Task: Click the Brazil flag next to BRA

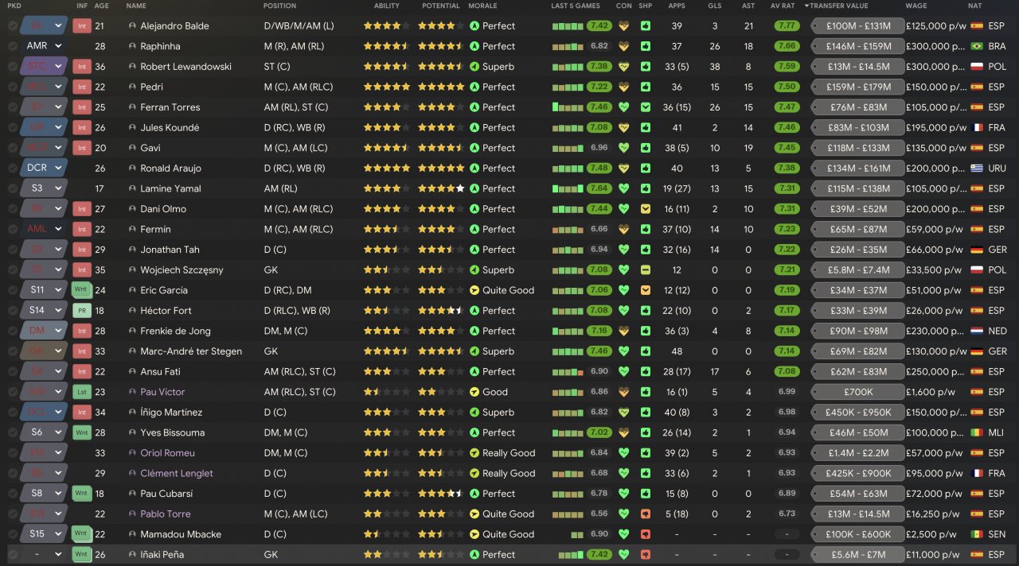Action: (976, 46)
